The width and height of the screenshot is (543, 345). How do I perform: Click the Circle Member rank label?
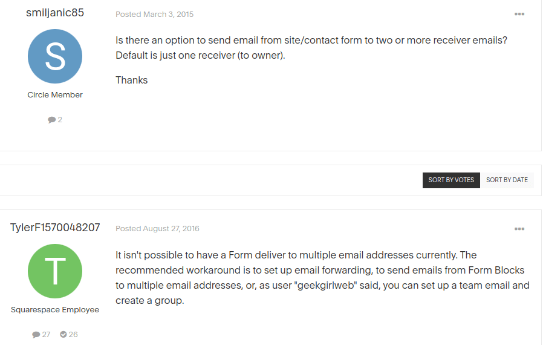coord(55,95)
